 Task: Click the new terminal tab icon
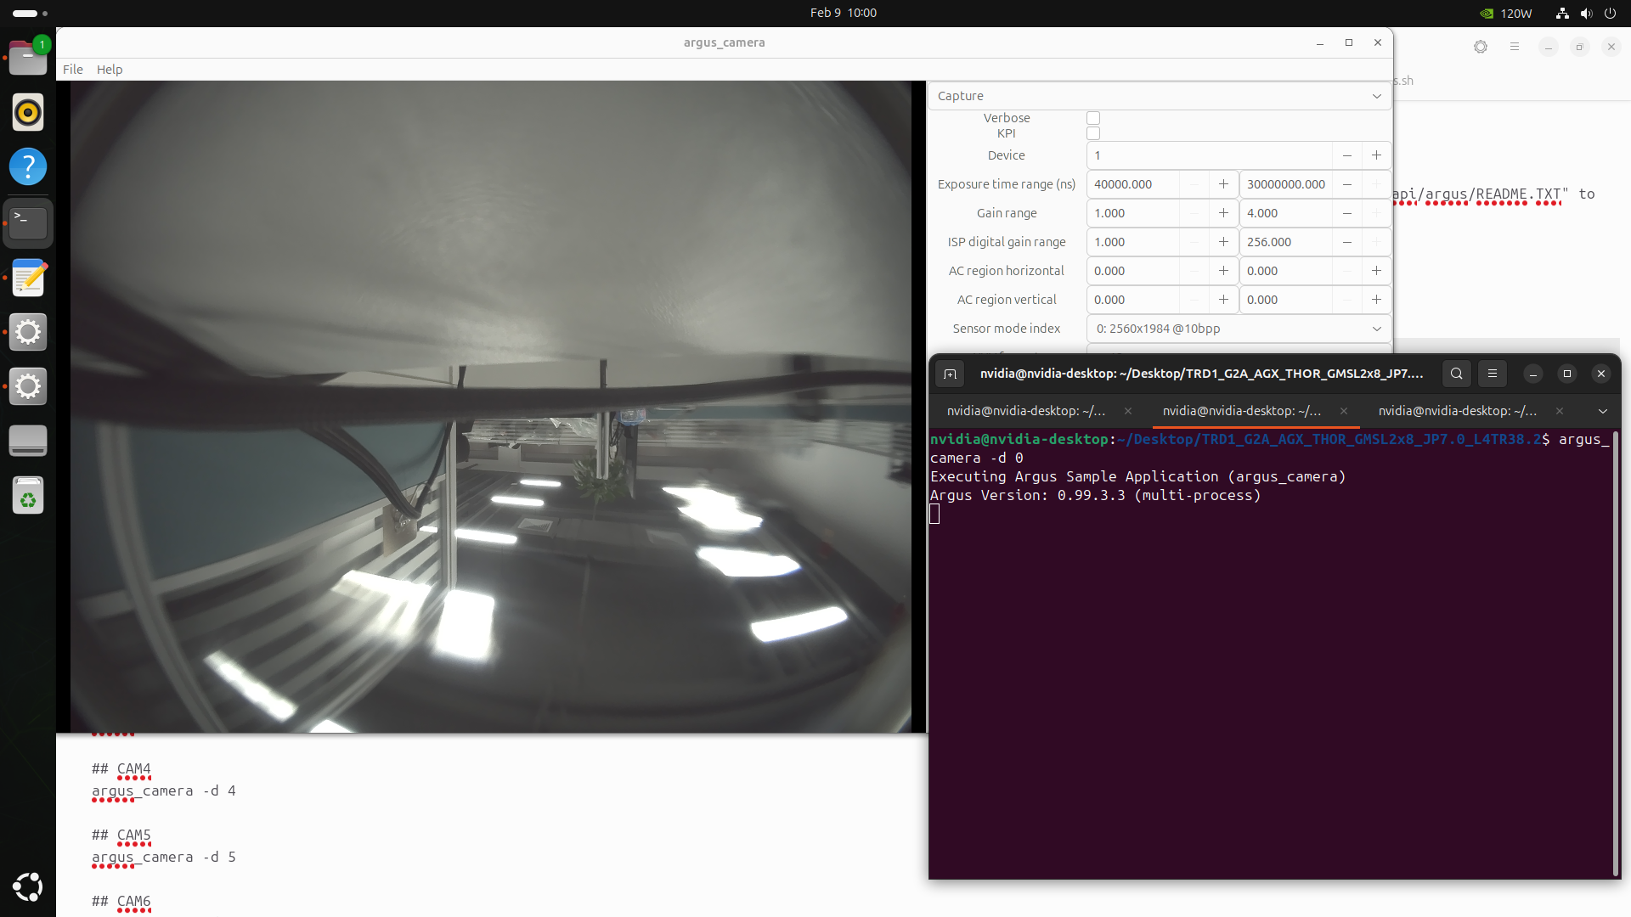(950, 374)
